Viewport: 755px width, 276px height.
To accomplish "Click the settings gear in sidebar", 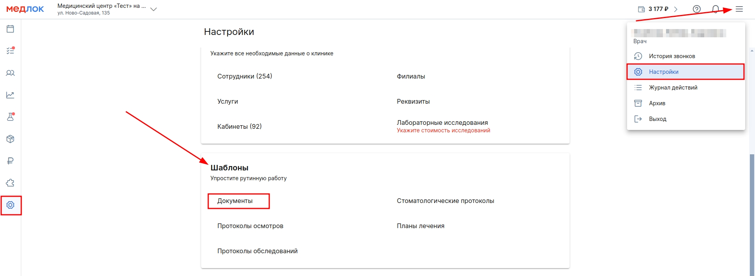I will coord(10,205).
